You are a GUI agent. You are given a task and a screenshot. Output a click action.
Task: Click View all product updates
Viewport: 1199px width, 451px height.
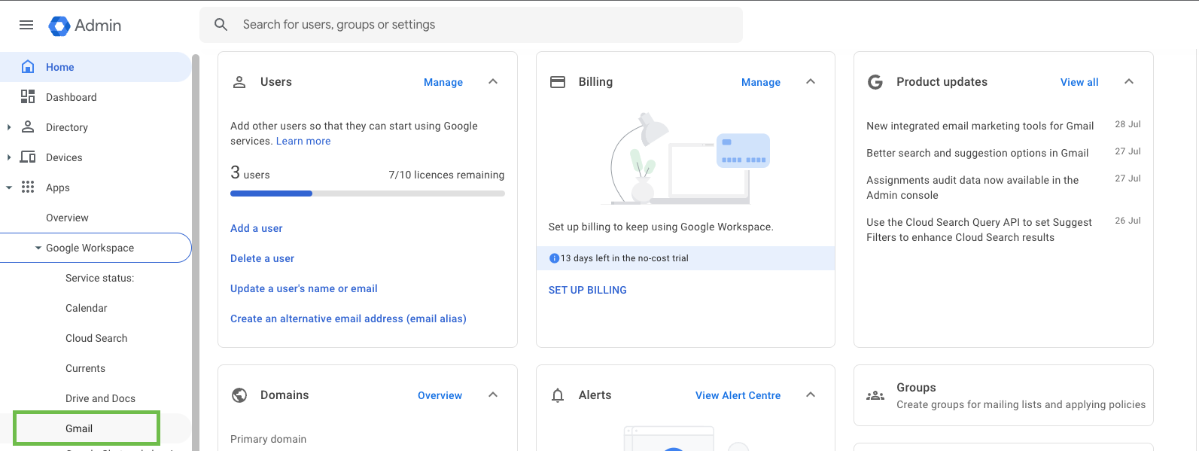pyautogui.click(x=1079, y=82)
